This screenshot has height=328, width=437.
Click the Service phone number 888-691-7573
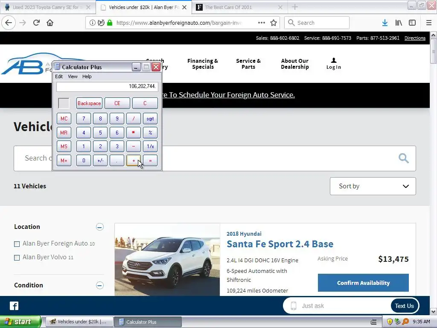[x=336, y=38]
